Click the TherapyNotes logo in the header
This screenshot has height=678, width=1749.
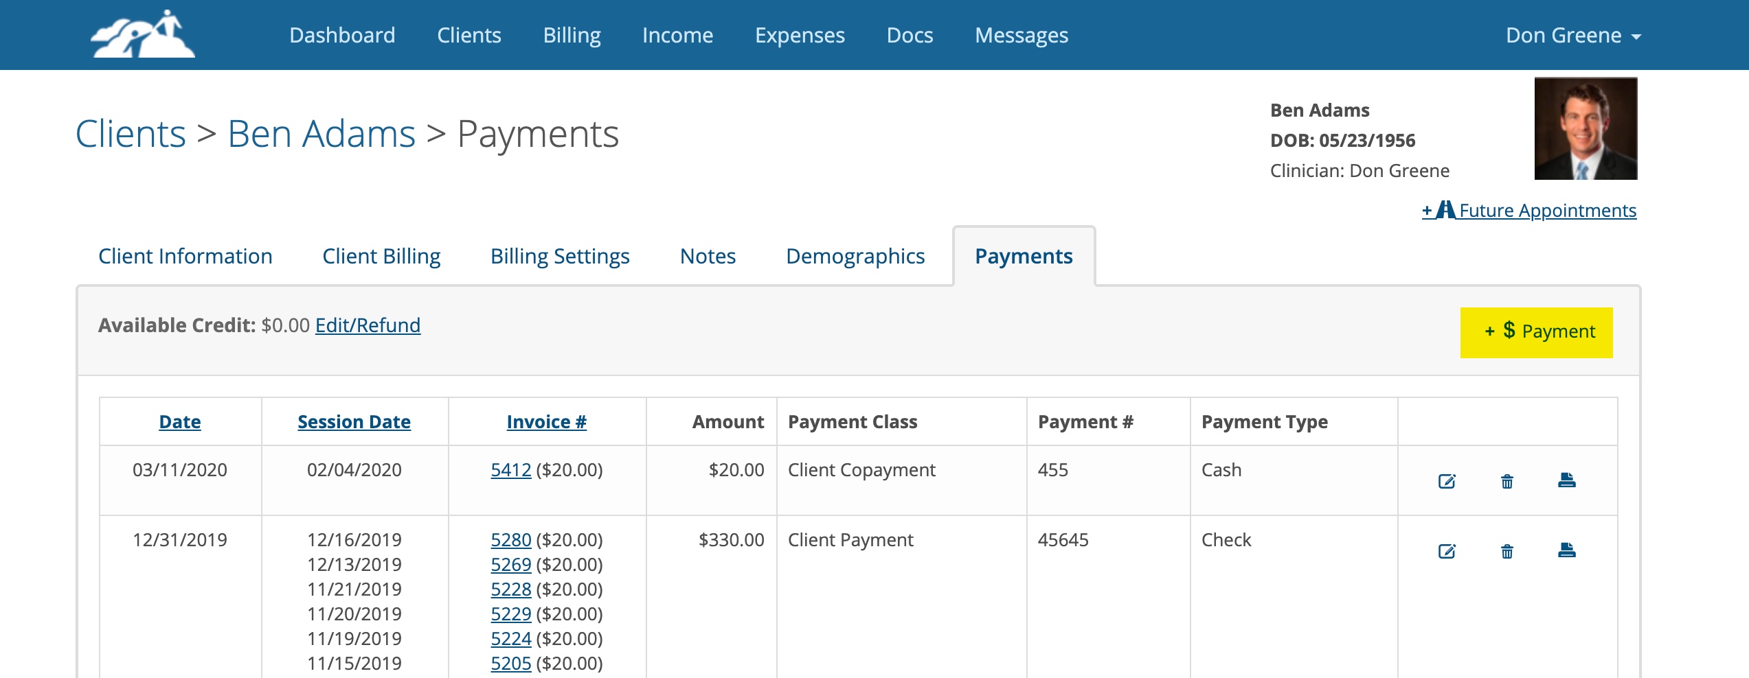(x=143, y=34)
